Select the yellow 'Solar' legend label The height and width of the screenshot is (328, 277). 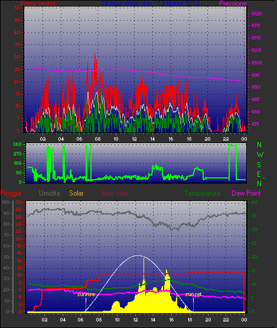[x=76, y=193]
